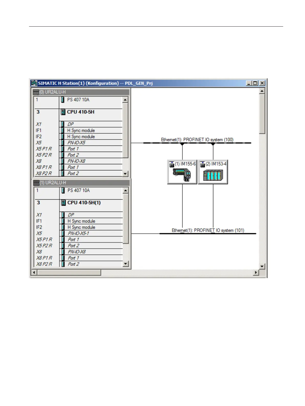Click scroll-up arrow of rack (1) table

[126, 191]
